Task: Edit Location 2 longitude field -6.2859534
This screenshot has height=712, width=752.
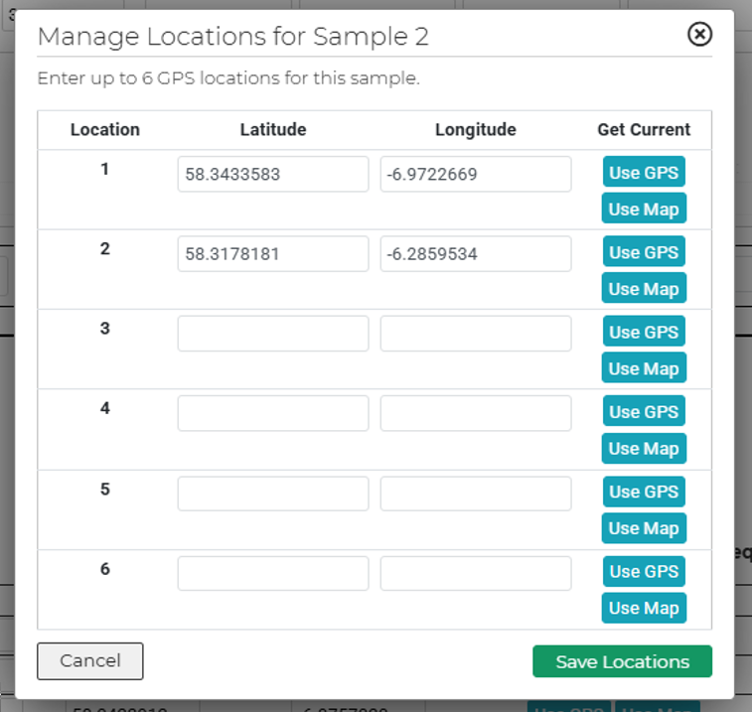Action: pos(475,253)
